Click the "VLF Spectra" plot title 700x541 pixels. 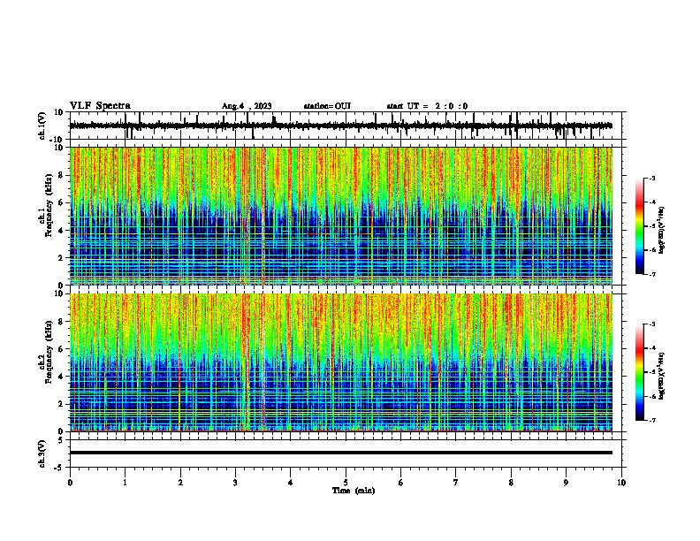[x=100, y=106]
